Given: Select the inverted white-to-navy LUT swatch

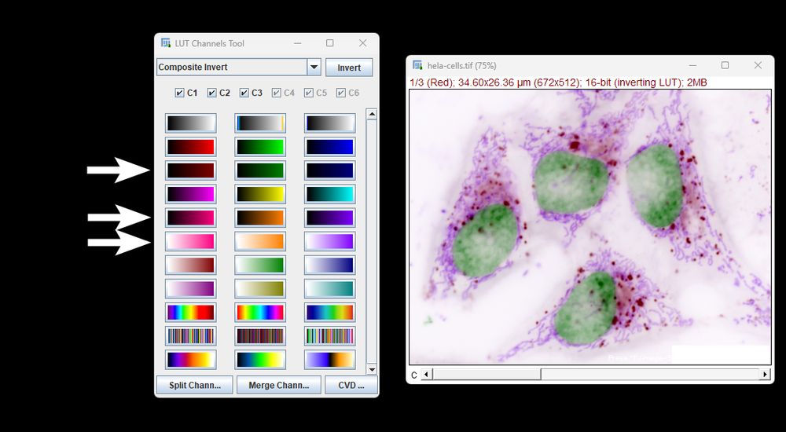Looking at the screenshot, I should click(330, 265).
